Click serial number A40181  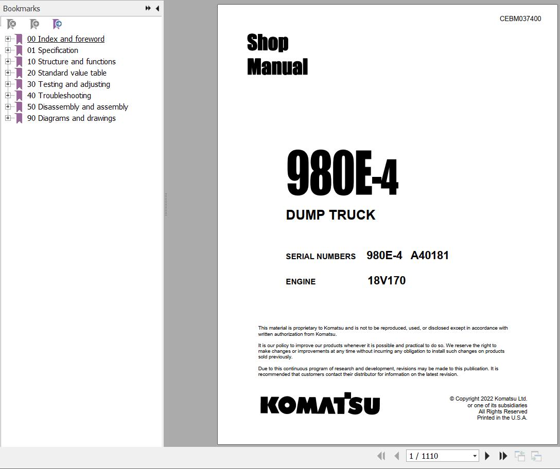(x=429, y=255)
